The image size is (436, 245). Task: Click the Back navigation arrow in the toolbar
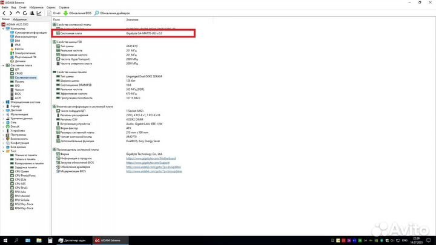pos(5,13)
